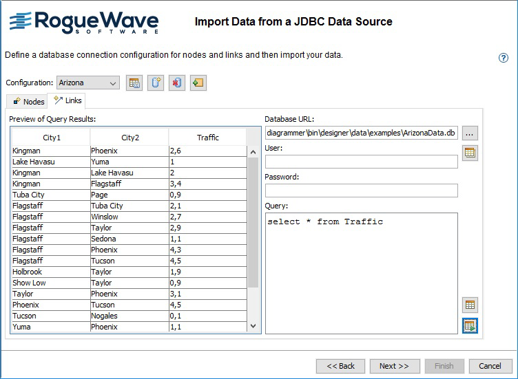Cancel the import wizard
This screenshot has height=379, width=518.
point(490,366)
